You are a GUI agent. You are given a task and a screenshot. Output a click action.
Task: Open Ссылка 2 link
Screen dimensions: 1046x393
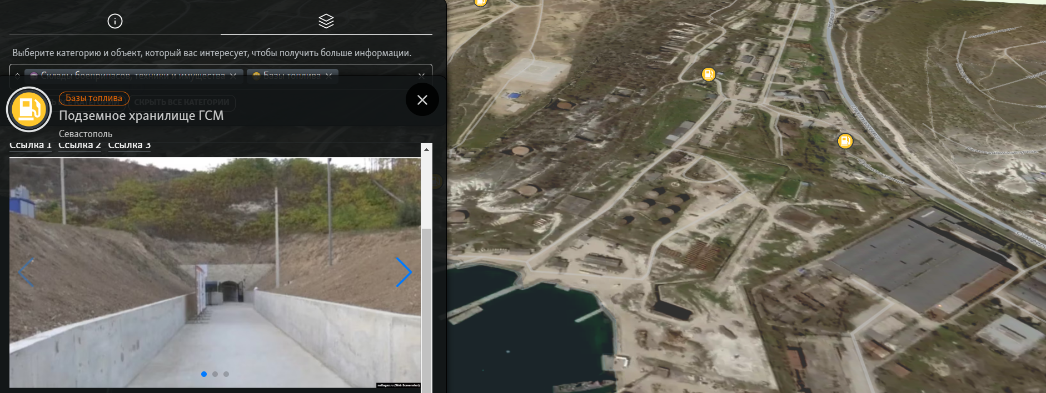pyautogui.click(x=79, y=146)
